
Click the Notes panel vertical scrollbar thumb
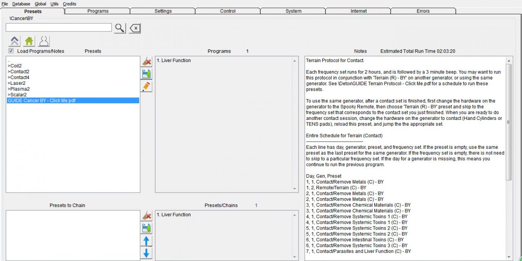coord(509,122)
